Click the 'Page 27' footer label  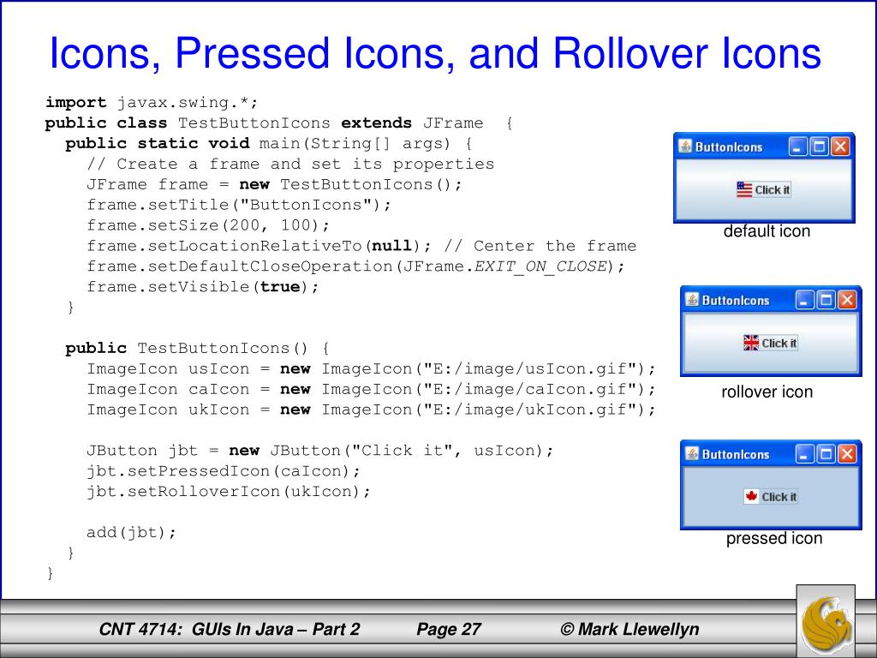click(x=449, y=630)
